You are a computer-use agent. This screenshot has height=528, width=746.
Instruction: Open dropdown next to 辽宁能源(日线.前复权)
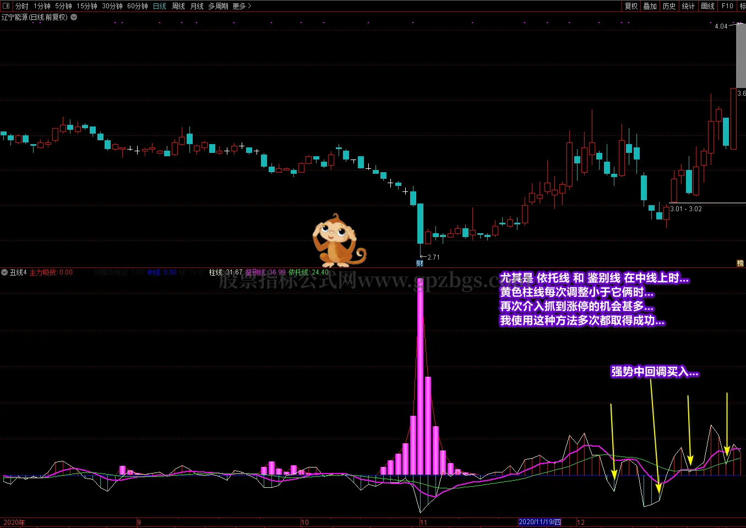[74, 17]
